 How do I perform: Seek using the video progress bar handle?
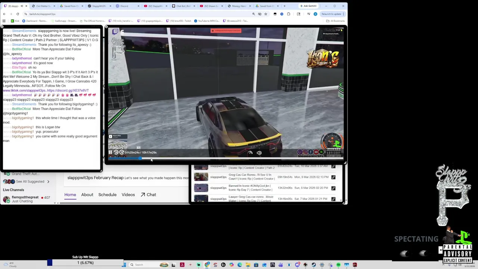140,158
